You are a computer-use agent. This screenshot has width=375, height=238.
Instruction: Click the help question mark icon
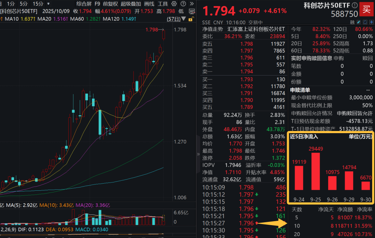coord(183,4)
